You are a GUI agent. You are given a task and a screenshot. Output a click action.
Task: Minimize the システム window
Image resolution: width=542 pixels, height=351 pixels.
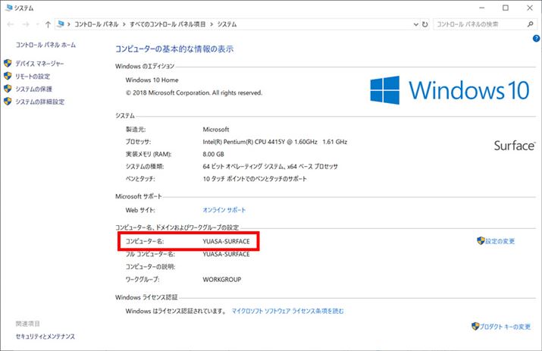click(x=482, y=8)
